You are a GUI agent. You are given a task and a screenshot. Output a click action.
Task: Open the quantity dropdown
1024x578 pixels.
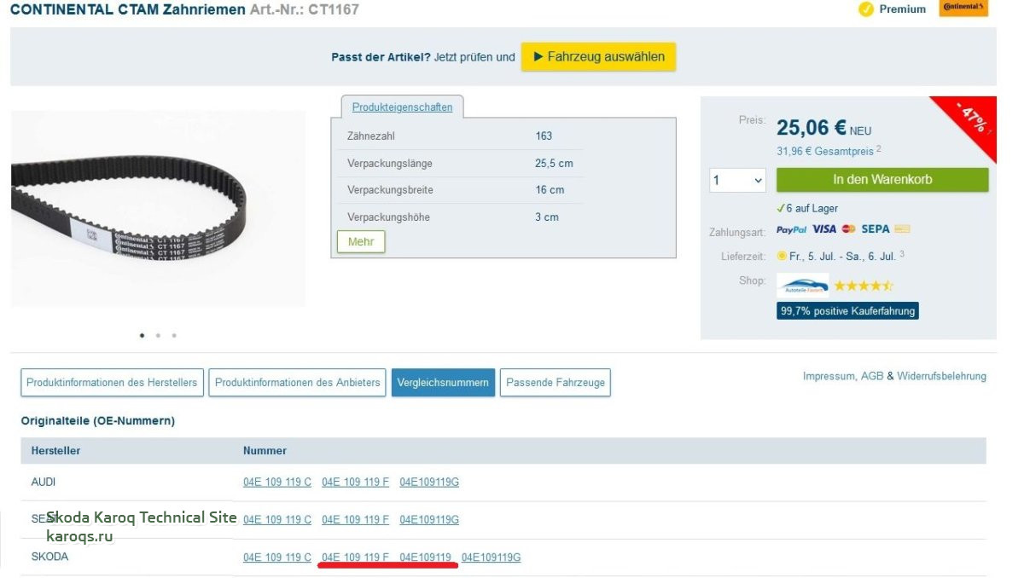click(x=737, y=180)
